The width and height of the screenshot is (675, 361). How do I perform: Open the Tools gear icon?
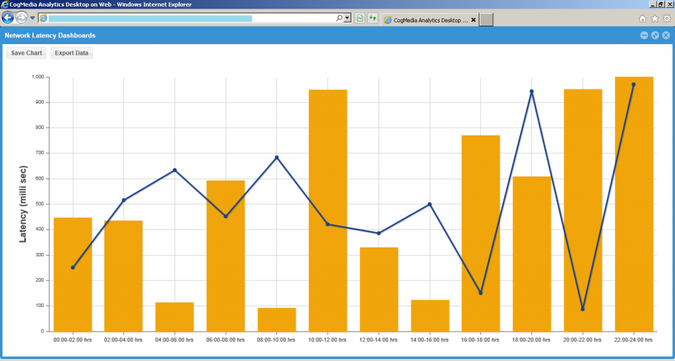click(667, 18)
